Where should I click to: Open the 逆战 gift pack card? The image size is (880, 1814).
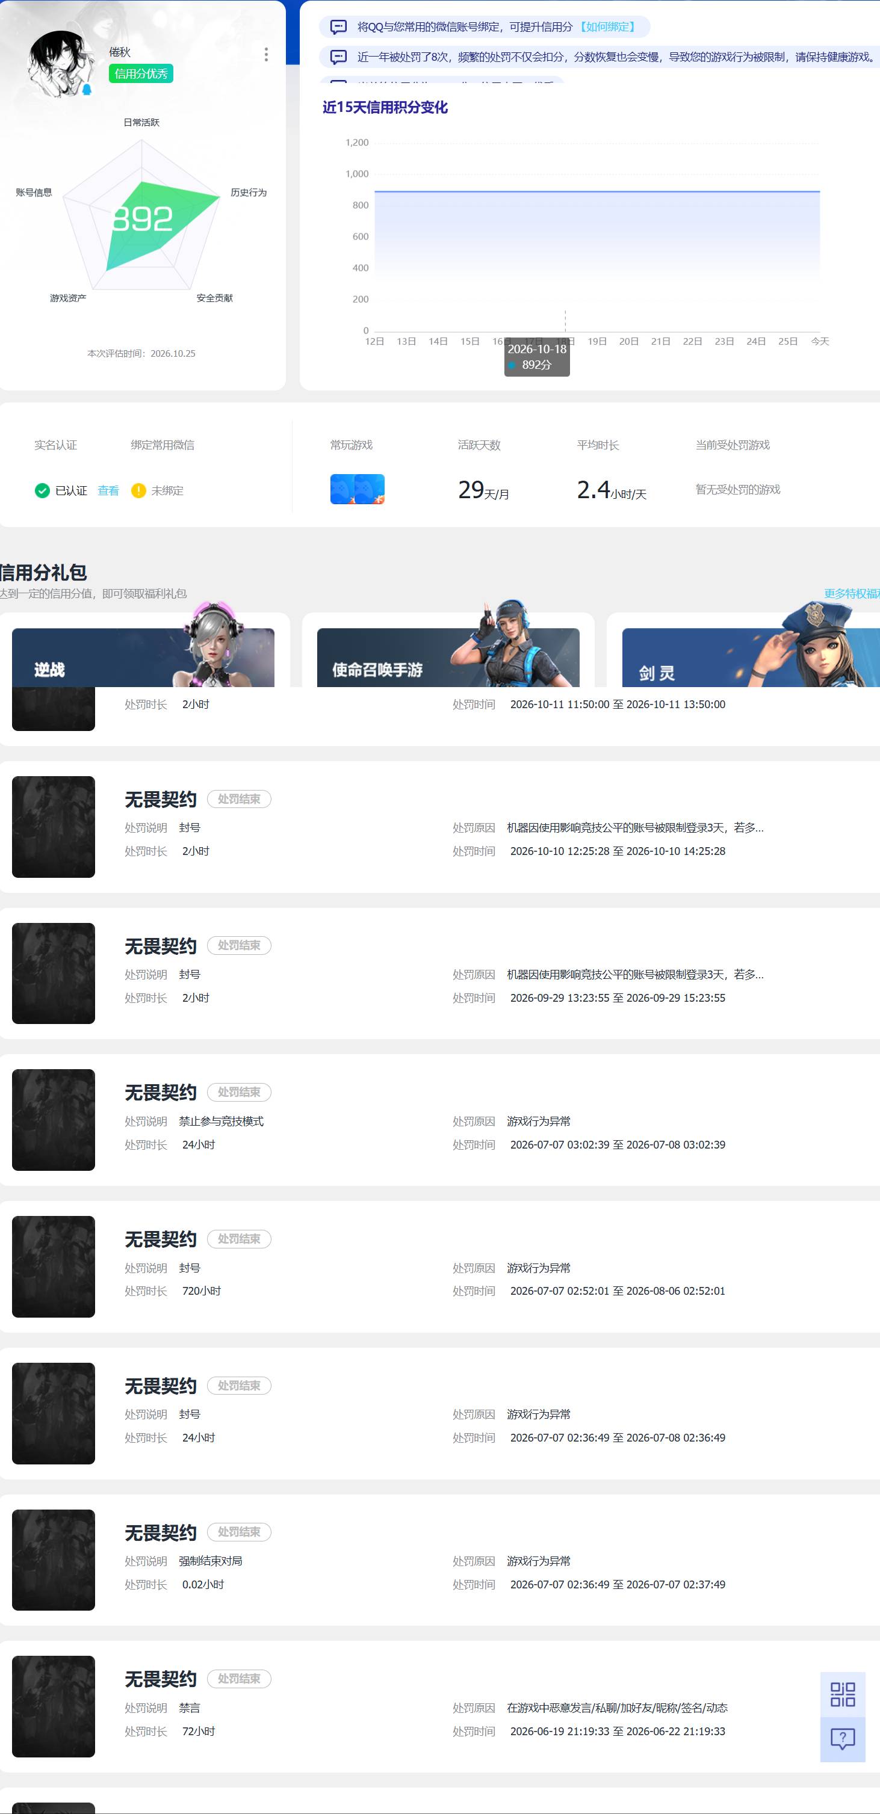click(143, 657)
